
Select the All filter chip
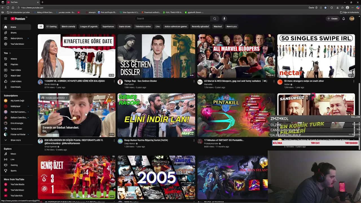click(x=41, y=27)
